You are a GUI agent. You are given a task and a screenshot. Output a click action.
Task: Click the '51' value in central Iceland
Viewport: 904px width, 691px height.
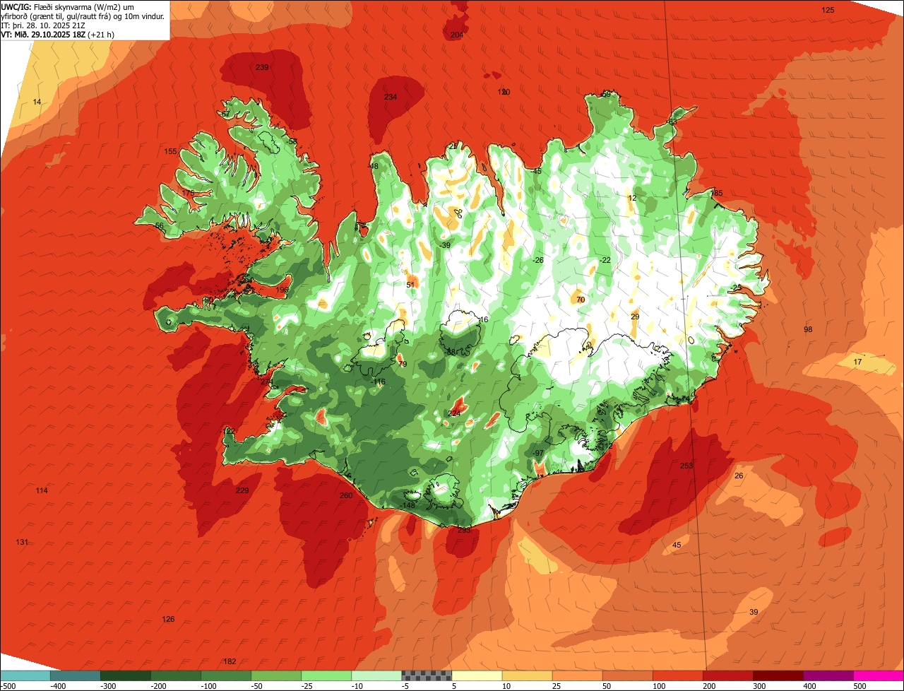coord(410,285)
